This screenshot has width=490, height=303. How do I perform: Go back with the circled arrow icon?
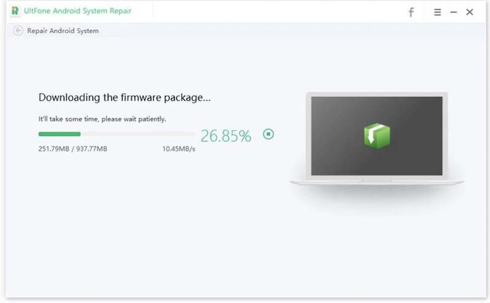pos(18,31)
